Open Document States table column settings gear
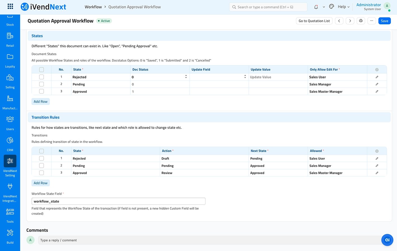Screen dimensions: 397x251 click(x=377, y=70)
